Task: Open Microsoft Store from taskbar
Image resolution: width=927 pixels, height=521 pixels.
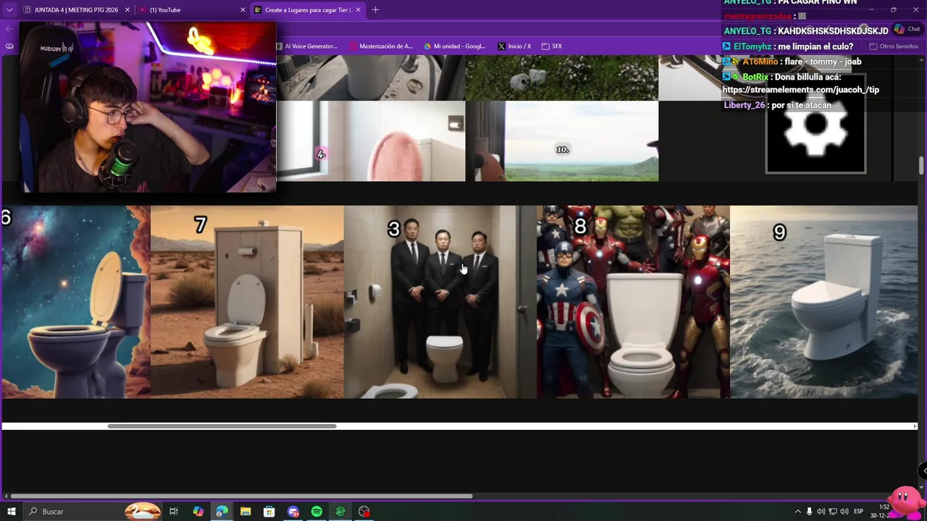Action: click(269, 512)
